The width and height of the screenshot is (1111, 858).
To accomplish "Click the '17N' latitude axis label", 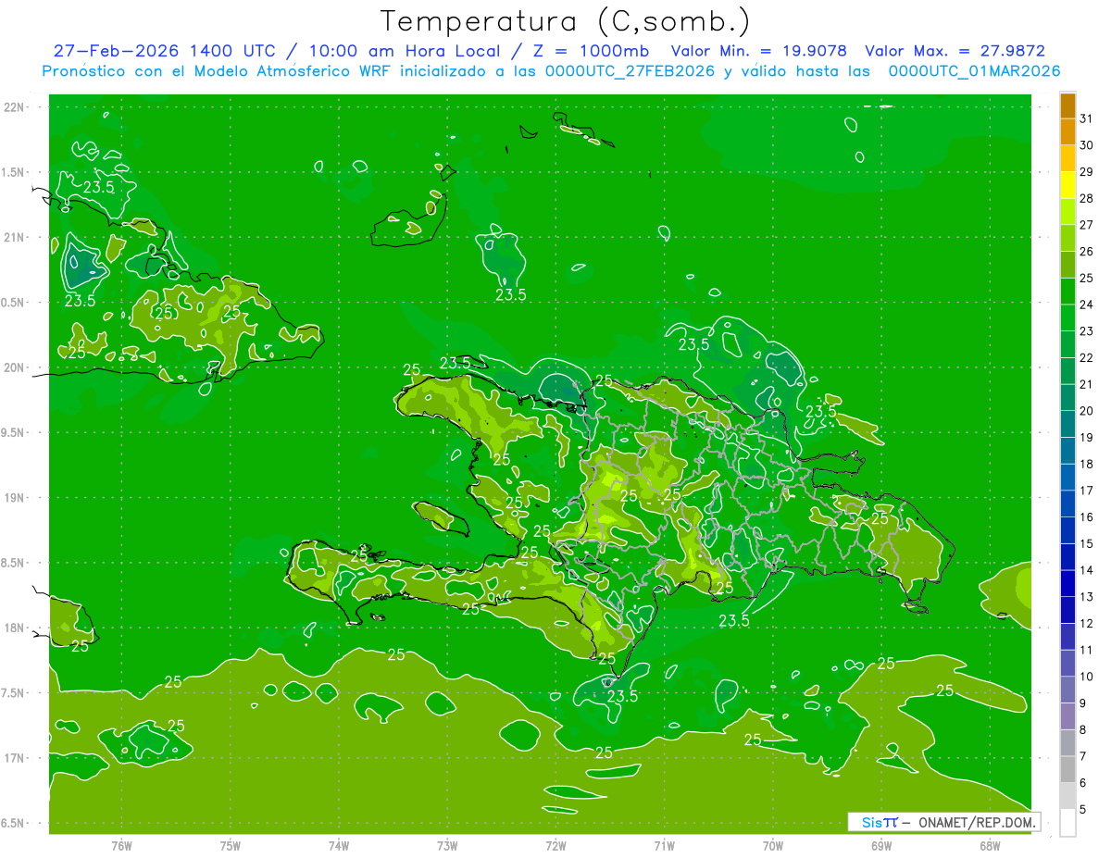I will coord(14,758).
